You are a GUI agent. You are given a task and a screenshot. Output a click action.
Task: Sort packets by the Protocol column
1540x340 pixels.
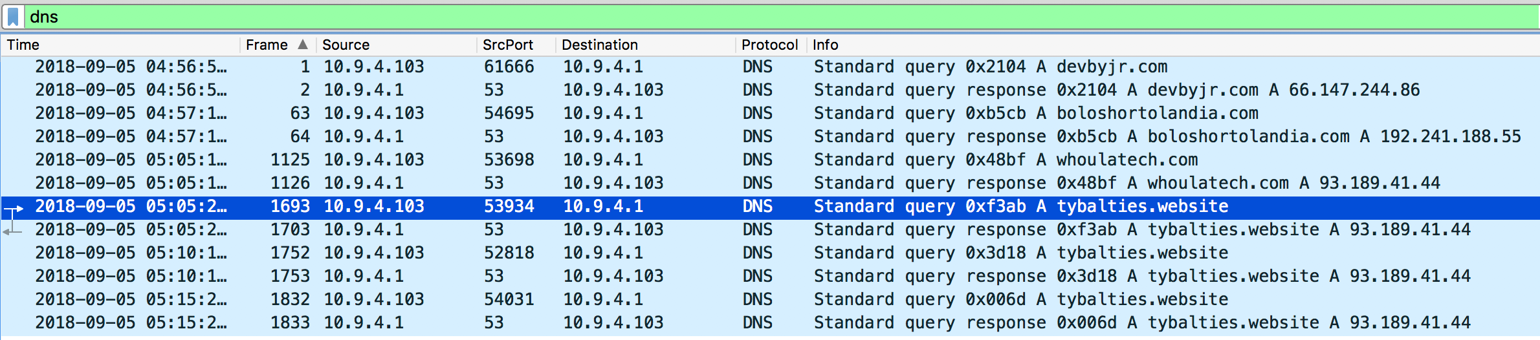pyautogui.click(x=770, y=45)
